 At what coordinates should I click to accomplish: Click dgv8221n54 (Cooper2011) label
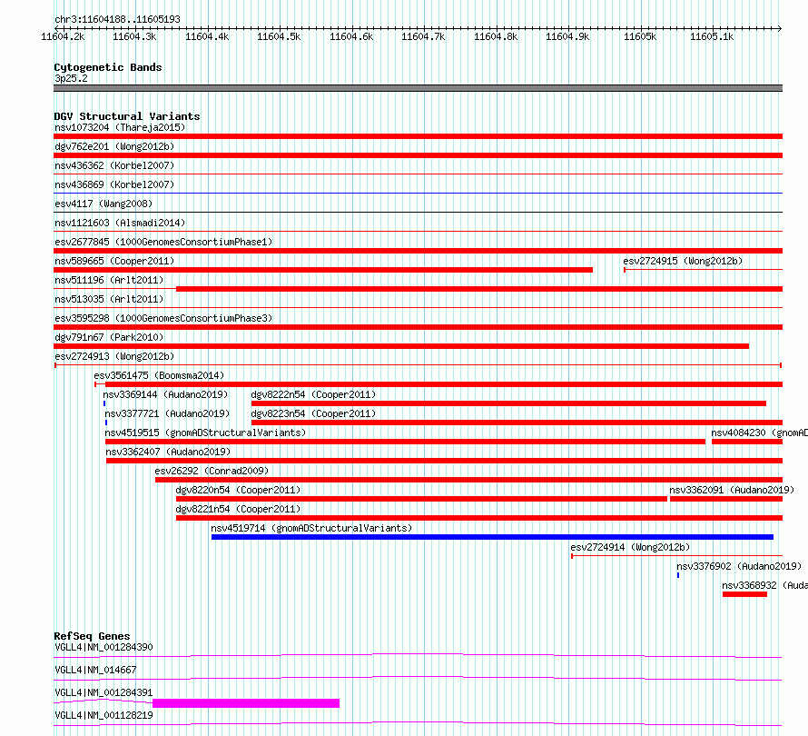coord(238,509)
